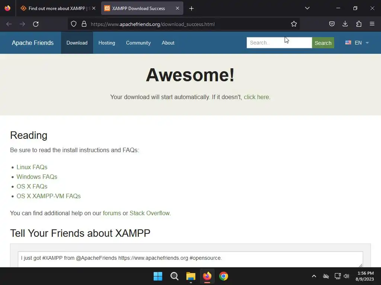
Task: Open the Firefox application menu
Action: coord(372,24)
